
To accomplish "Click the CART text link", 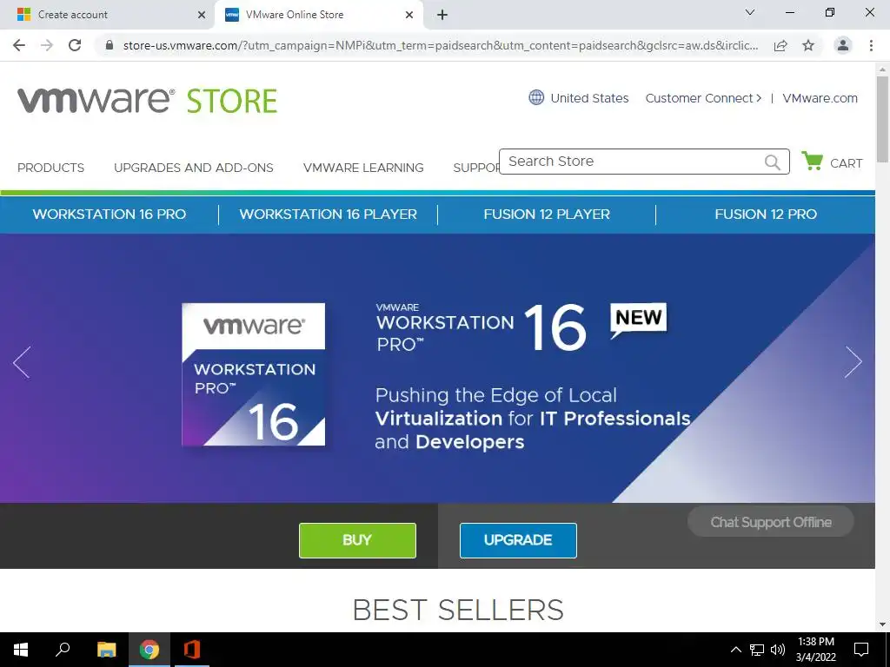I will (846, 163).
